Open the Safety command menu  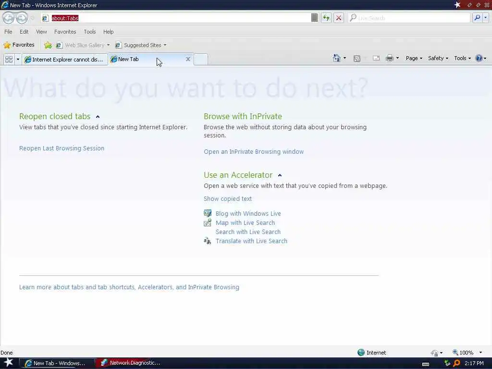pyautogui.click(x=438, y=58)
